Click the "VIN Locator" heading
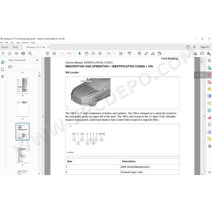 point(72,72)
